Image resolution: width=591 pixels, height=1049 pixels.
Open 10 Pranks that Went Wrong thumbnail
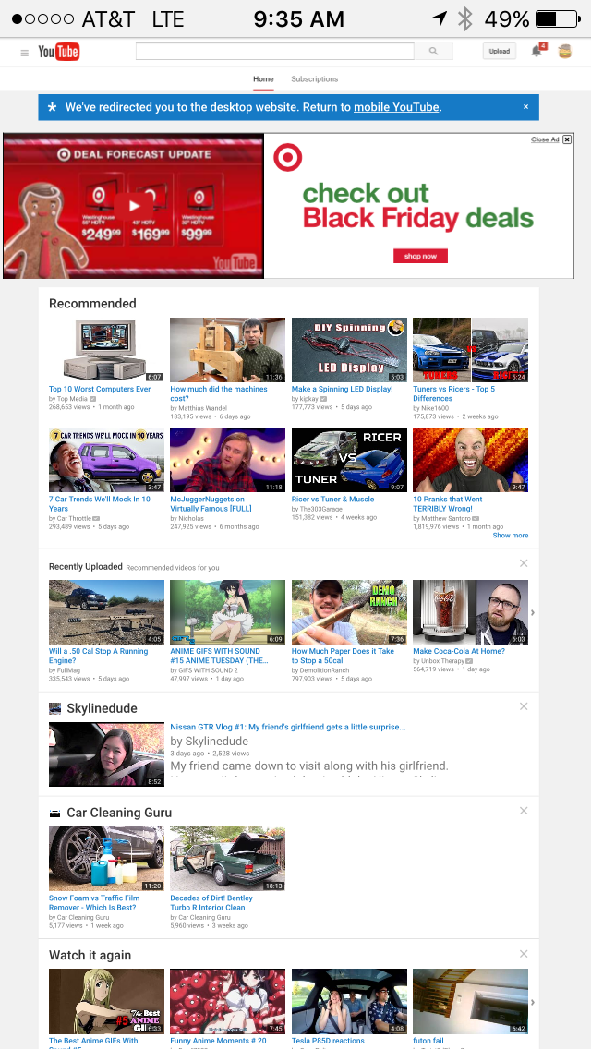[x=471, y=460]
